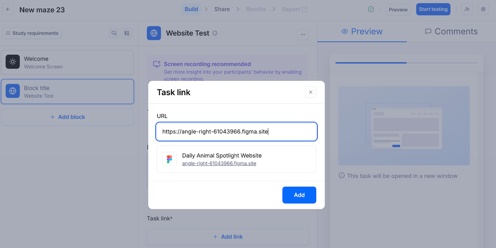Click the preview progress bar
The image size is (496, 248).
coord(406,63)
